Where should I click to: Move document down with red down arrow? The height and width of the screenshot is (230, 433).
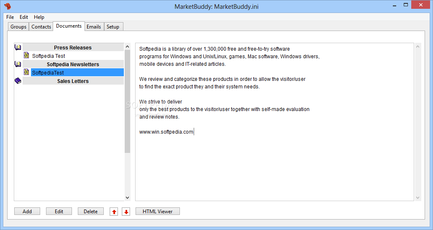[126, 212]
